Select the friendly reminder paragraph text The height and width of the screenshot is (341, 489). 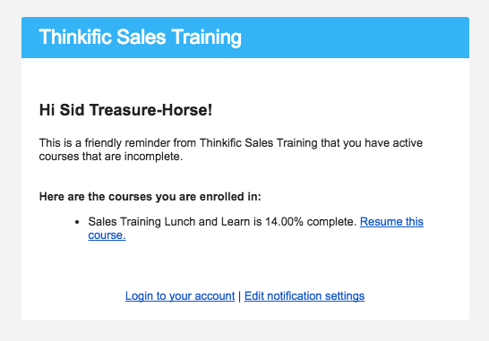(x=231, y=149)
